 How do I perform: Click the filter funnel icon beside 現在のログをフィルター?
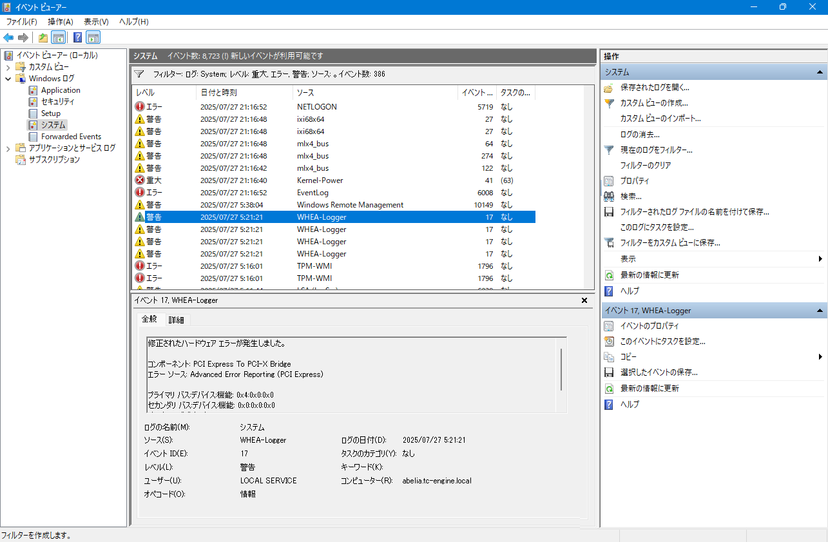pos(609,150)
